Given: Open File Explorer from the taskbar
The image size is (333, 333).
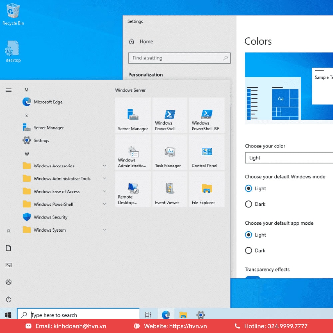Looking at the screenshot, I should (x=183, y=315).
